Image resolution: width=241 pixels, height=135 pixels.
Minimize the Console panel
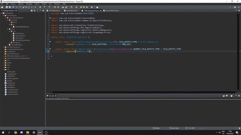coord(236,96)
